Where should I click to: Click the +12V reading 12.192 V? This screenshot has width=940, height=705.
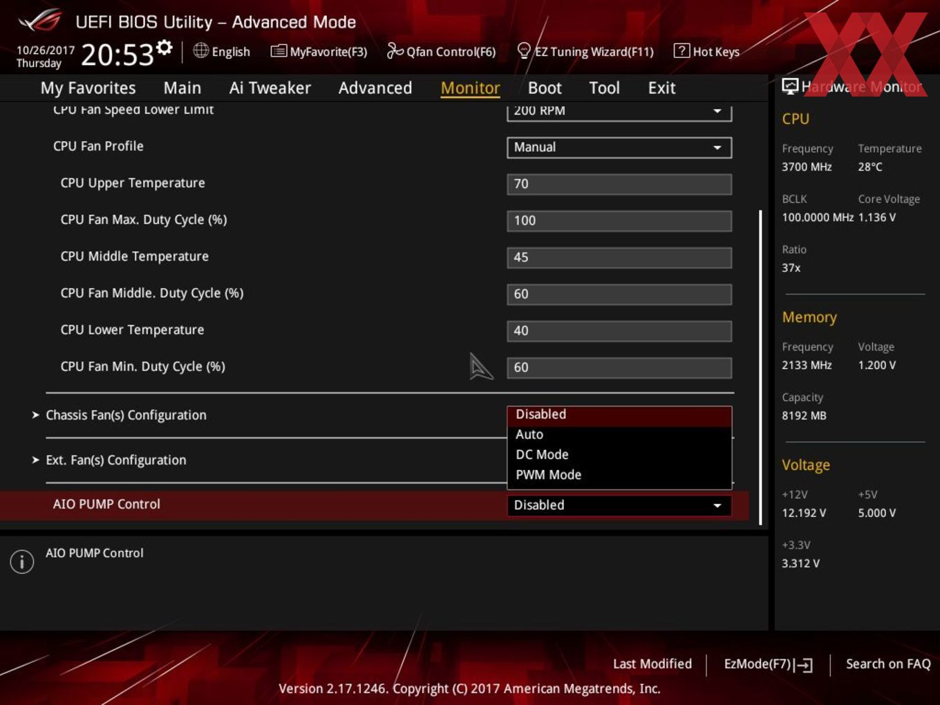coord(804,514)
